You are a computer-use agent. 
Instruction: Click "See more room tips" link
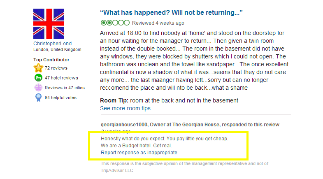tap(125, 108)
